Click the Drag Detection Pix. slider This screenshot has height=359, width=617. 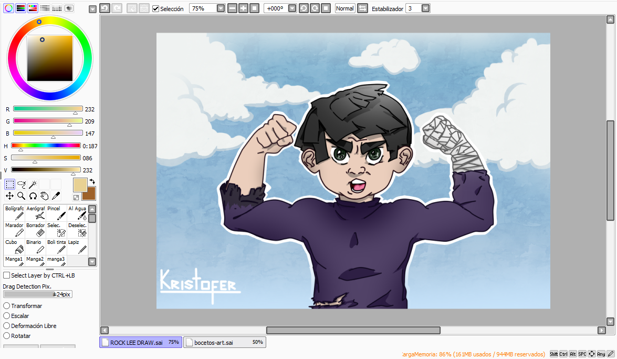[38, 294]
